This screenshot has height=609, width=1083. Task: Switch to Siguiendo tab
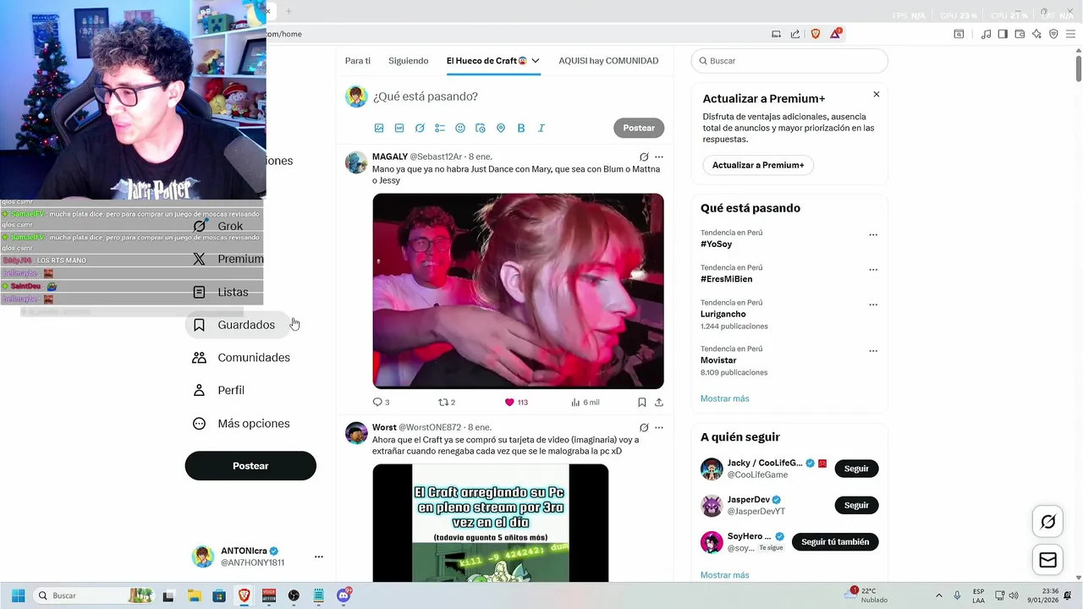pos(409,61)
